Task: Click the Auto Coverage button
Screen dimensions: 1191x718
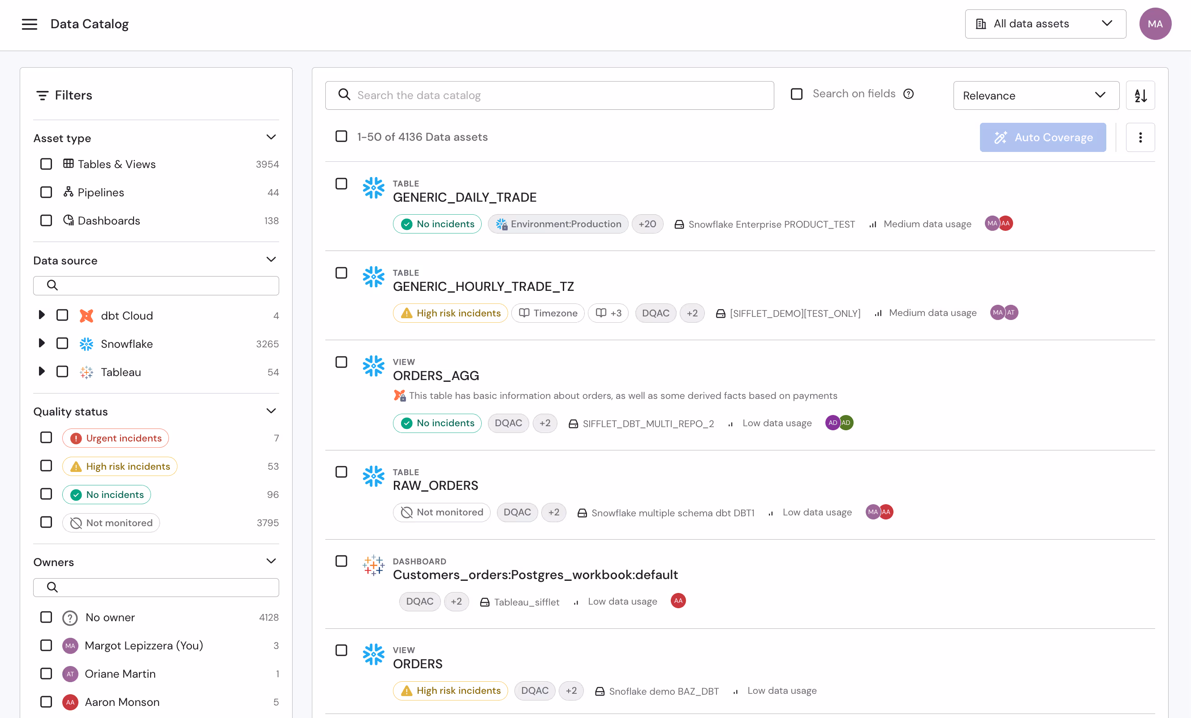Action: pyautogui.click(x=1043, y=137)
